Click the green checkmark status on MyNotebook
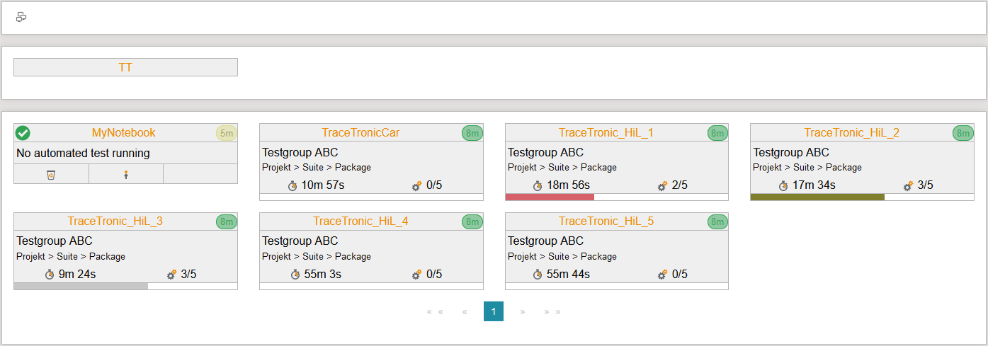988x346 pixels. [23, 133]
